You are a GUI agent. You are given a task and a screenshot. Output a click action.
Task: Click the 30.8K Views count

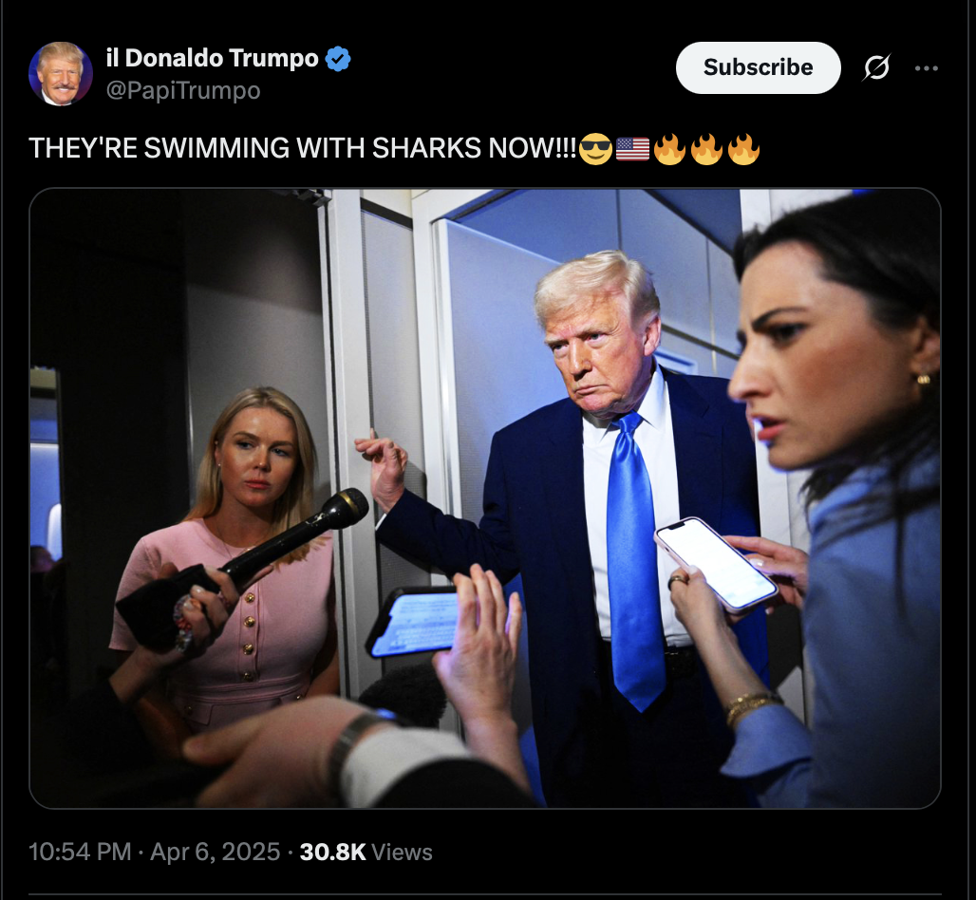(366, 853)
